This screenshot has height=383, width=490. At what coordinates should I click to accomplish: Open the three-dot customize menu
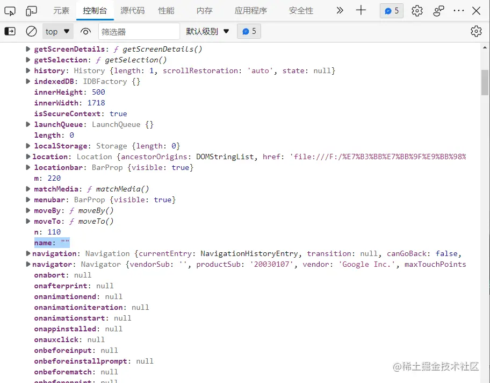(458, 11)
